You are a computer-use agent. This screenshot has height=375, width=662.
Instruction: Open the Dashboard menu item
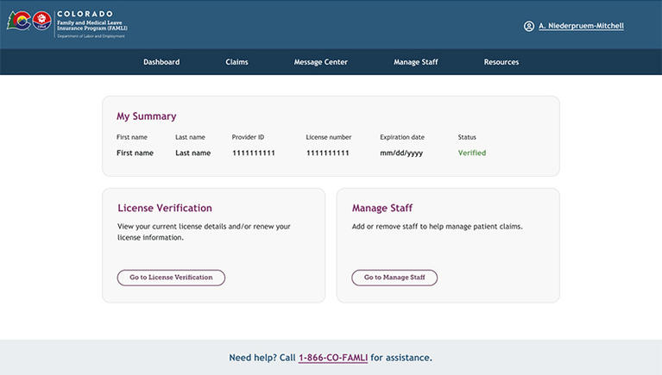tap(161, 62)
